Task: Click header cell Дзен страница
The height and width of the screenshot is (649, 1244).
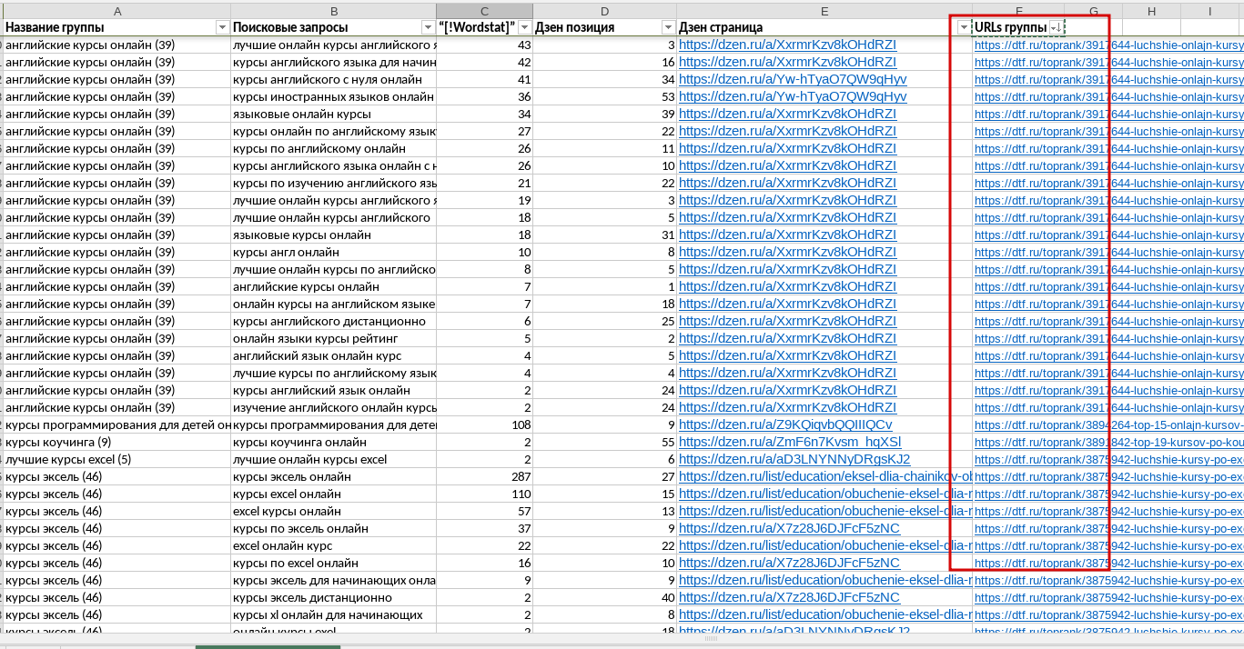Action: tap(824, 27)
